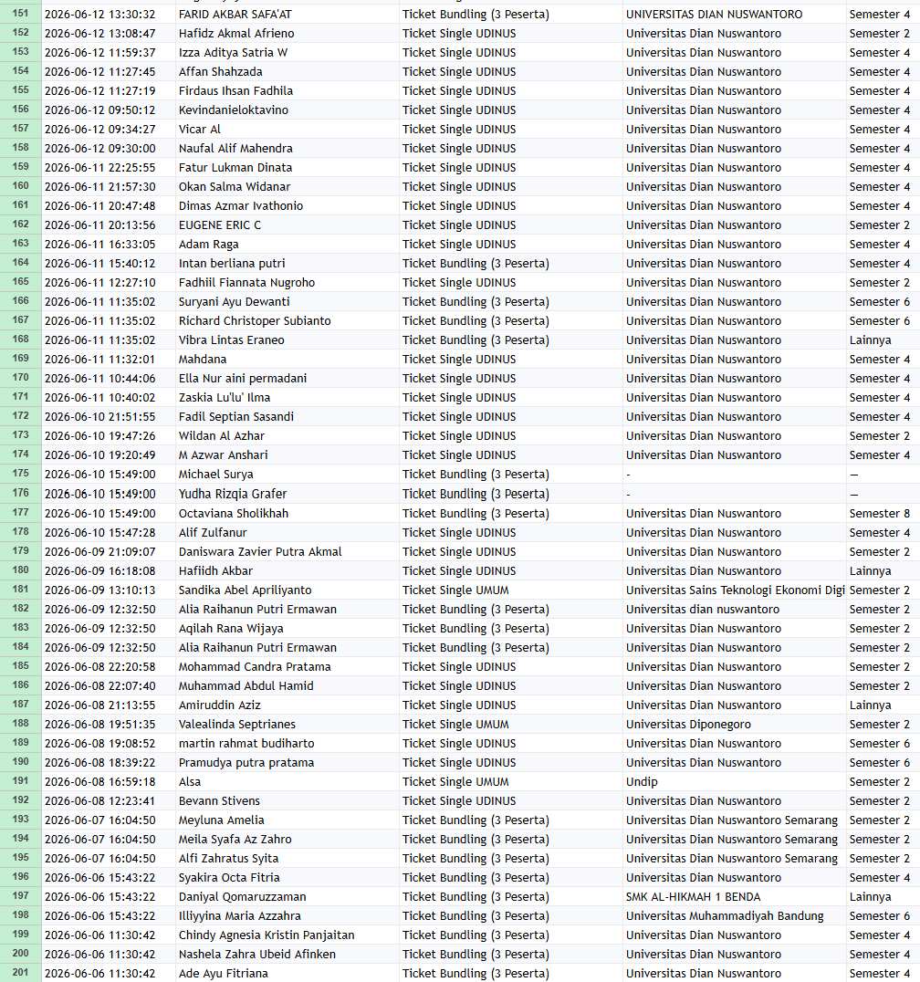Click the cell containing Kevindanieloktavino

pos(287,110)
